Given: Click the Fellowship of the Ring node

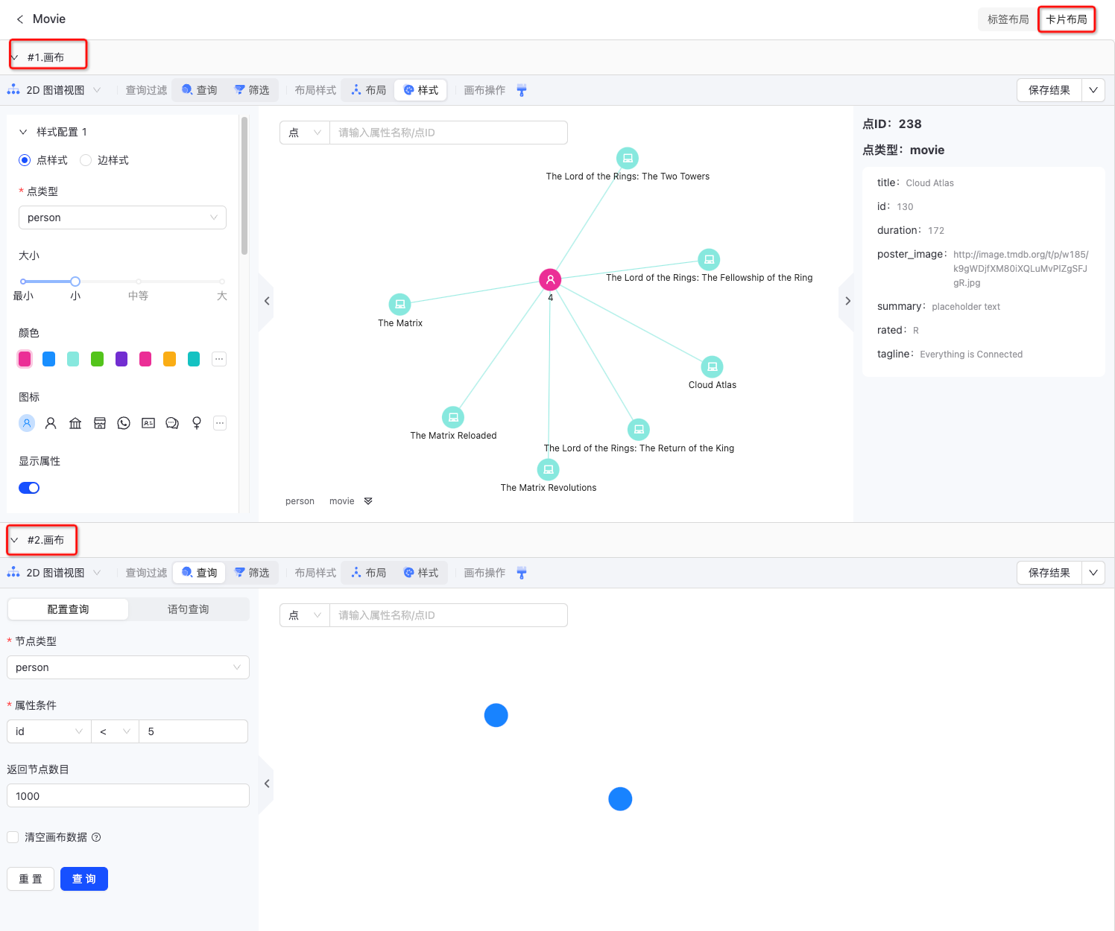Looking at the screenshot, I should tap(709, 259).
